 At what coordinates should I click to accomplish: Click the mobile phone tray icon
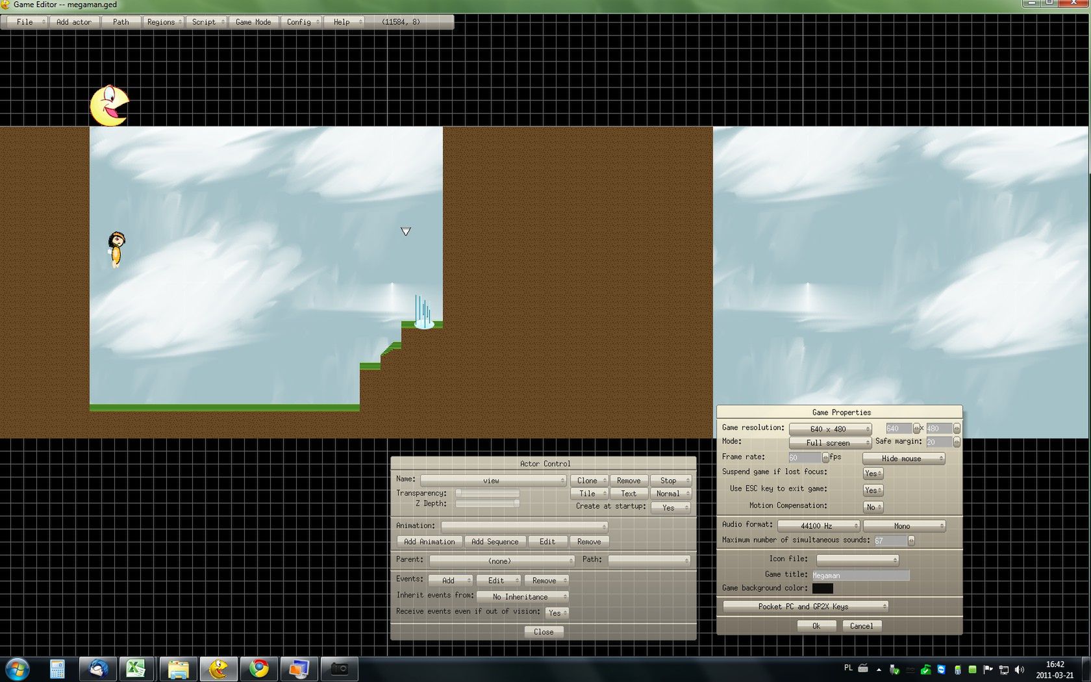(x=957, y=669)
